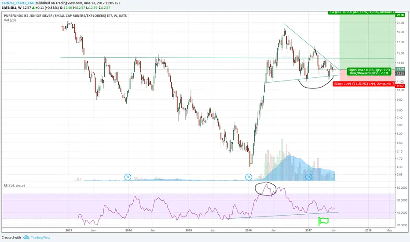Click the 80.0000 RSI axis label
Viewport: 410px width, 242px height.
[x=401, y=187]
